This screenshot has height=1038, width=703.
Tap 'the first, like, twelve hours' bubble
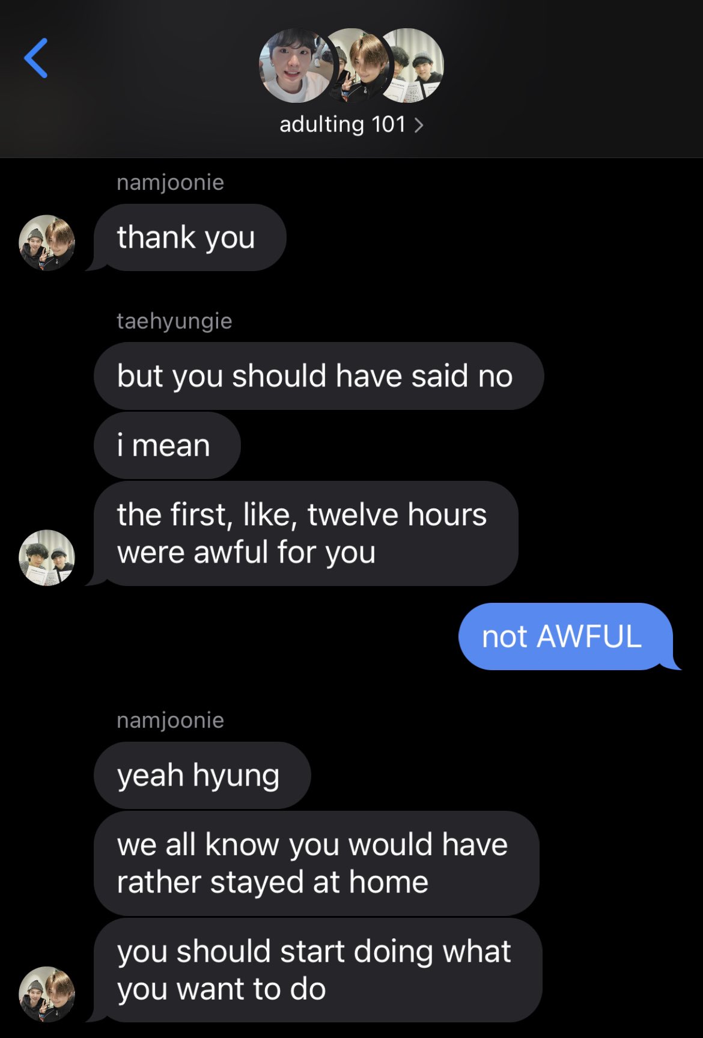[306, 534]
